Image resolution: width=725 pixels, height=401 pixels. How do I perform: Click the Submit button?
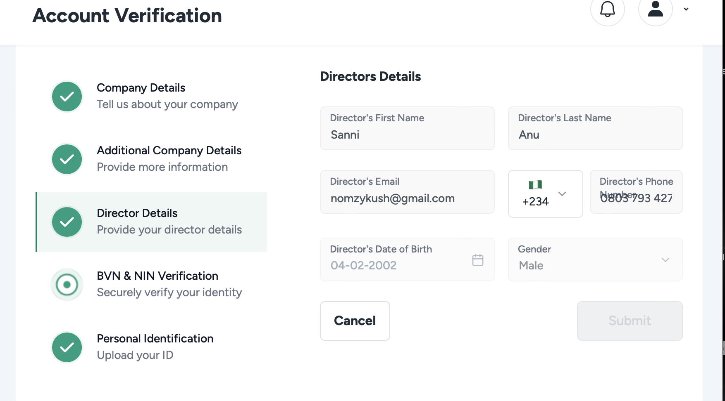[629, 321]
